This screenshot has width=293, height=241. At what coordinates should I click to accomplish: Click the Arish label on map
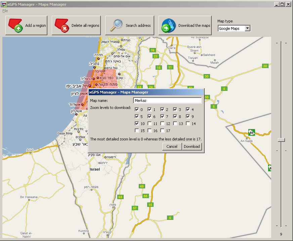30,150
